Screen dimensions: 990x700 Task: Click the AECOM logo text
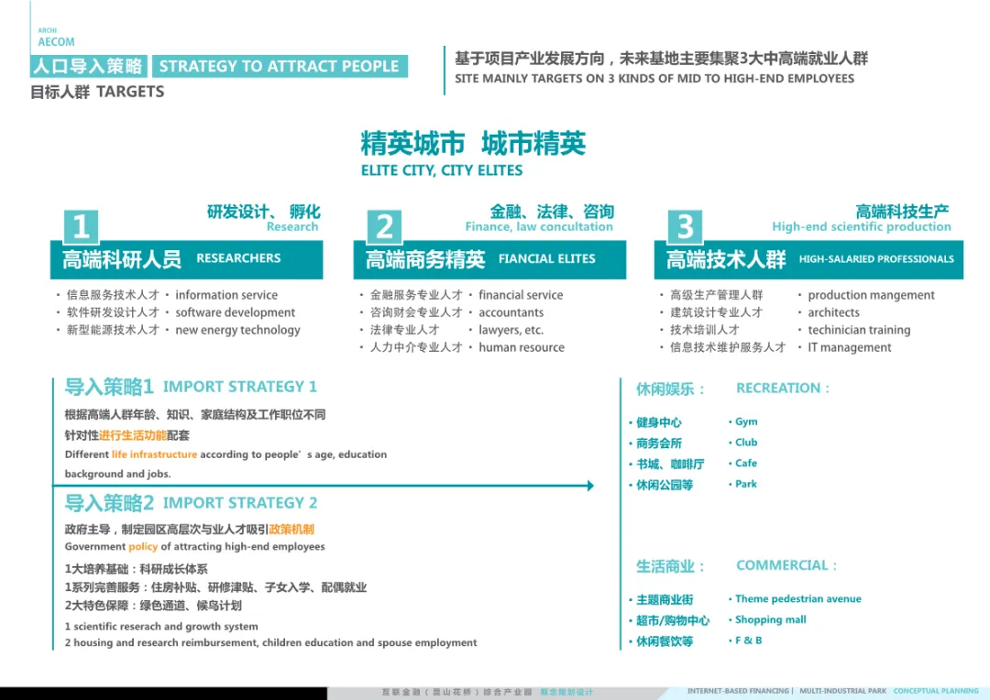56,41
